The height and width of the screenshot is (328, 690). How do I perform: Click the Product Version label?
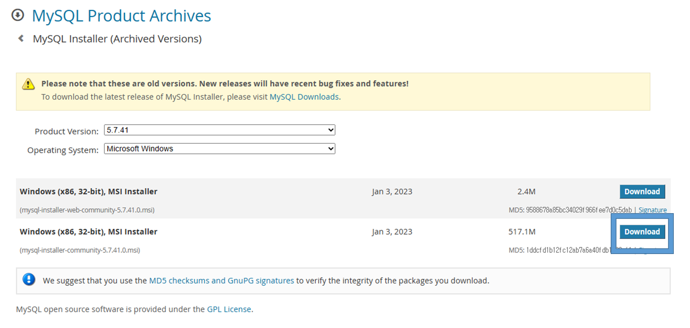point(67,131)
